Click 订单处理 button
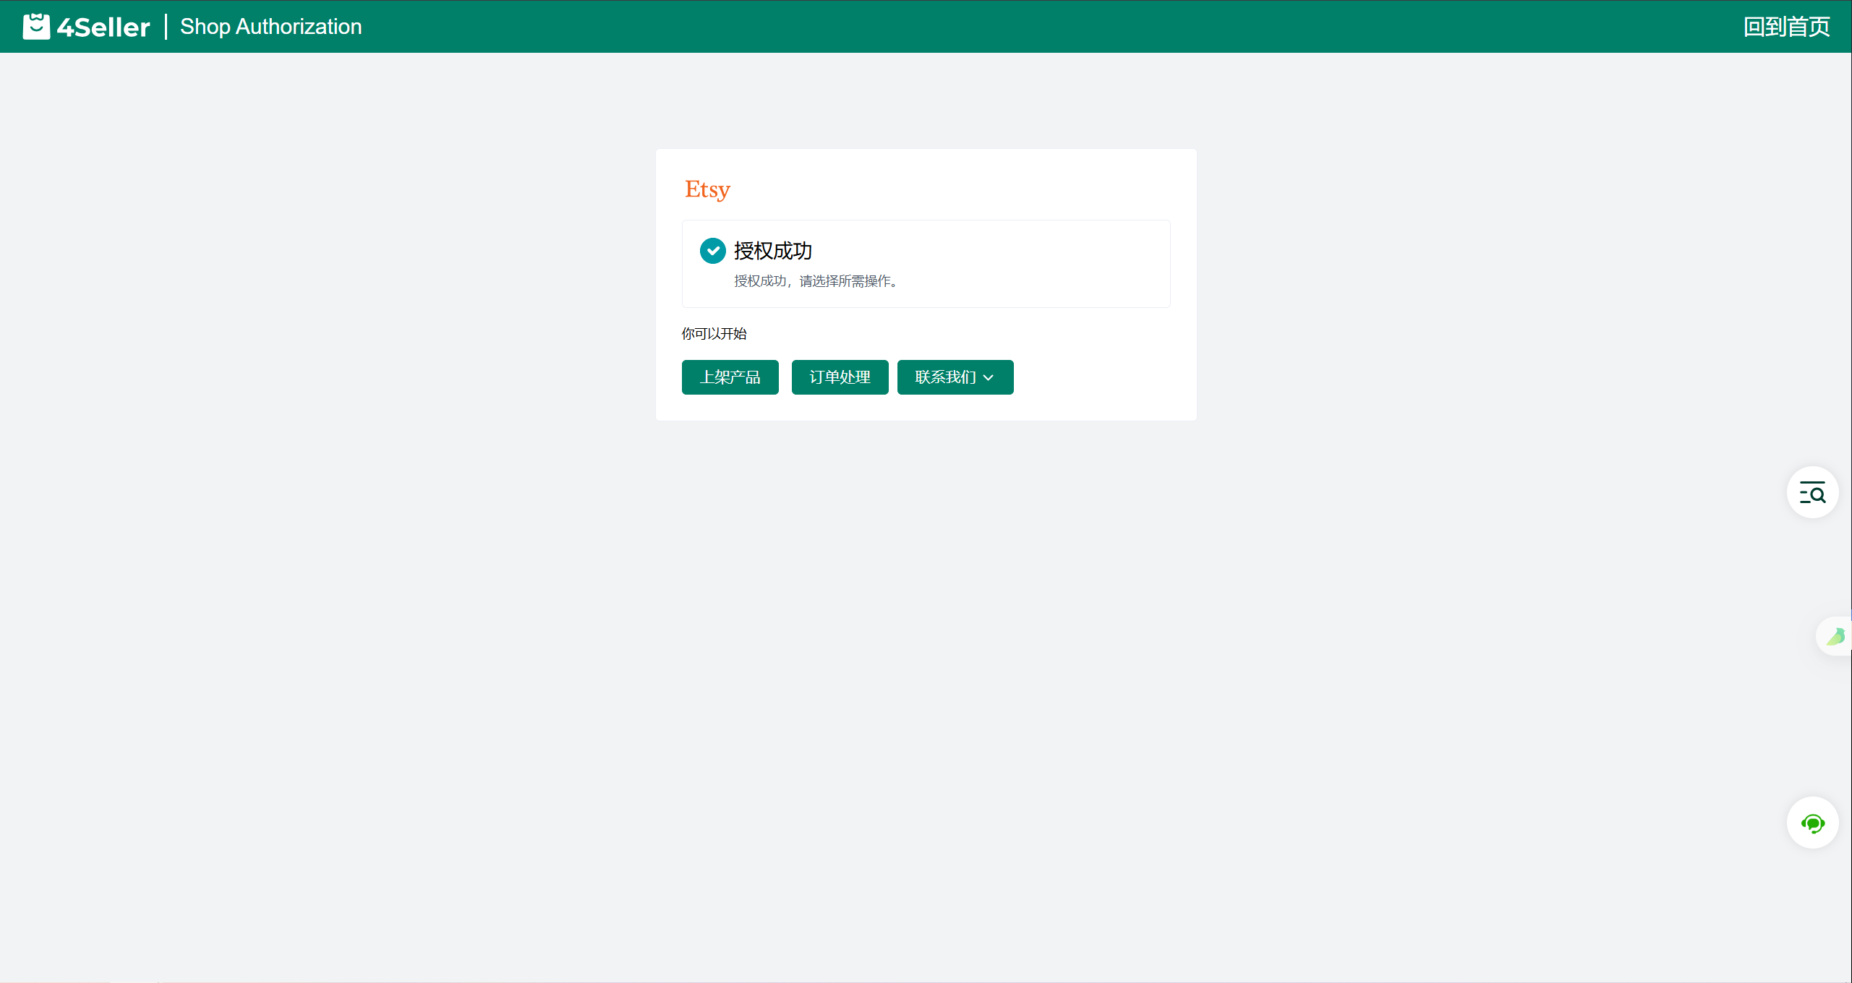This screenshot has height=983, width=1852. [840, 377]
